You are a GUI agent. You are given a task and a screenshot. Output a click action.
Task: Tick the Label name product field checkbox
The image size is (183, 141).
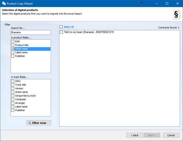(x=13, y=52)
